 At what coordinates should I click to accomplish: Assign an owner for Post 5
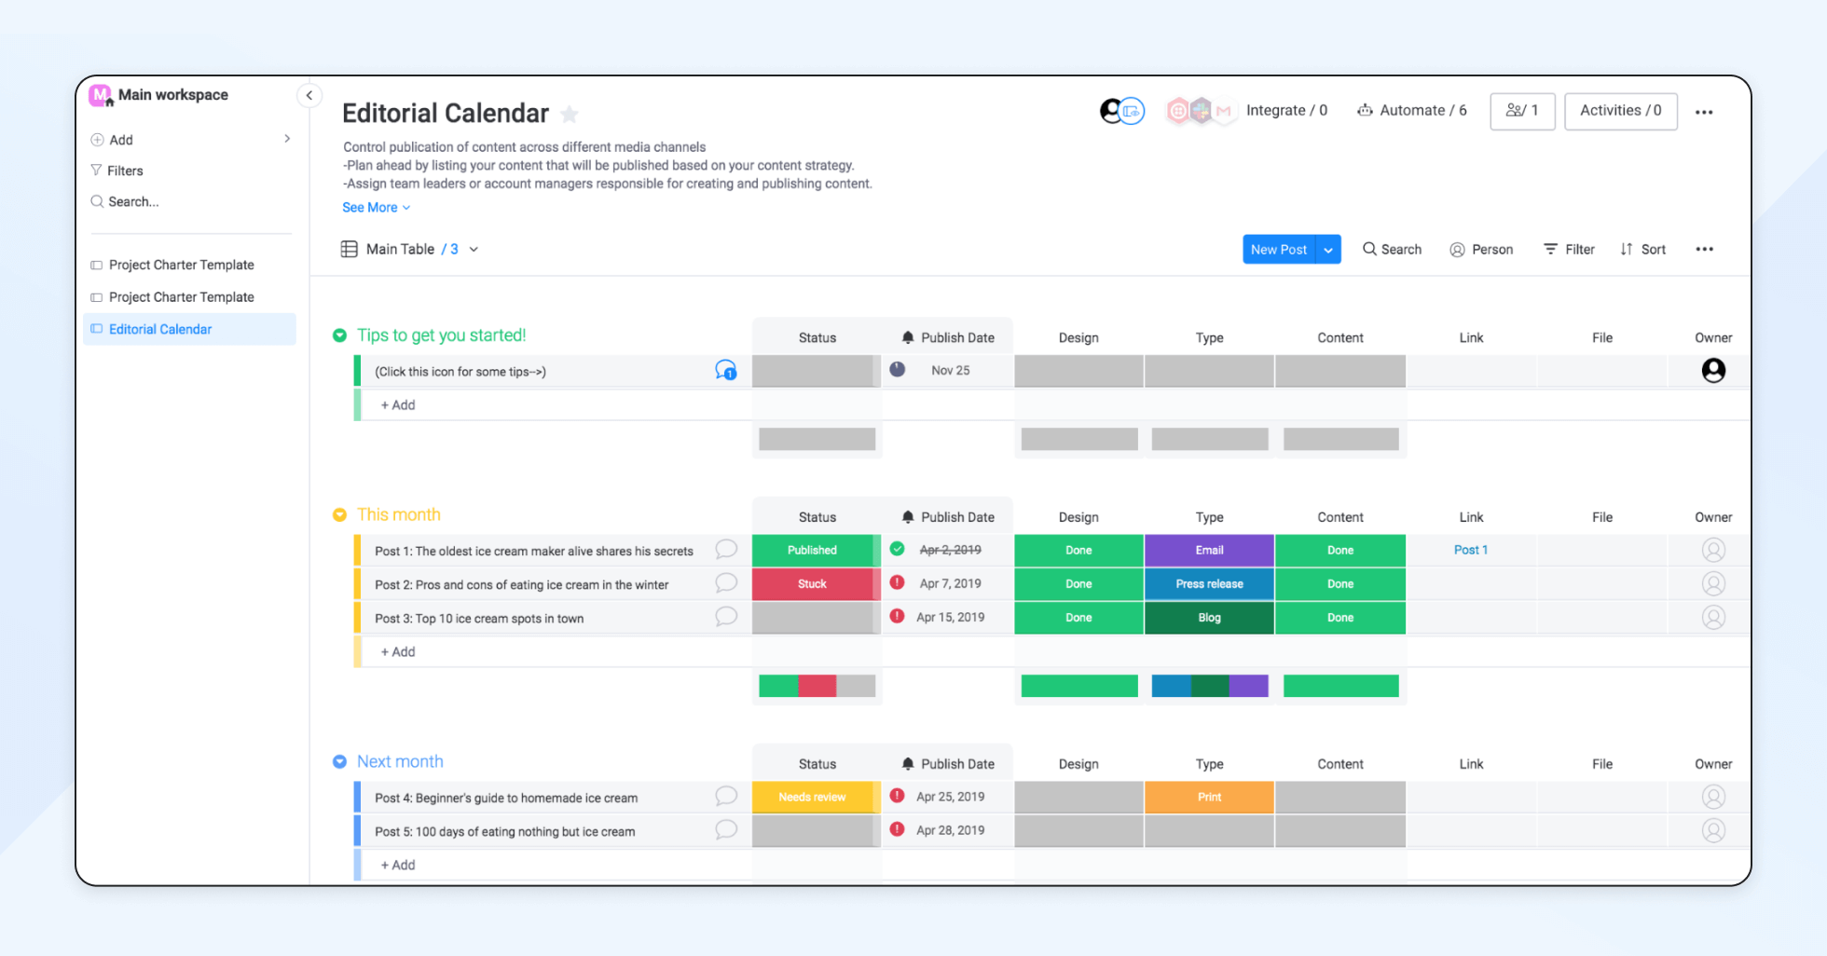(x=1713, y=830)
